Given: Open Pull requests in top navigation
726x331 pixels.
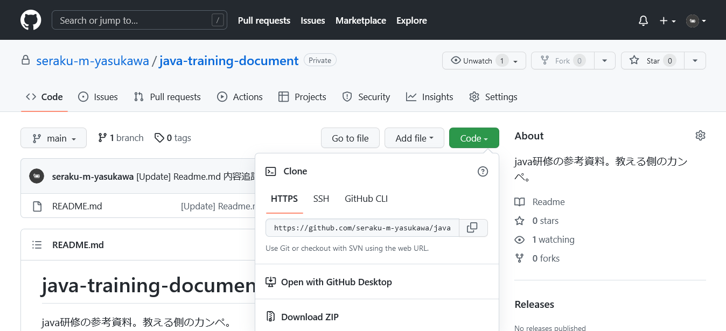Looking at the screenshot, I should [x=264, y=20].
